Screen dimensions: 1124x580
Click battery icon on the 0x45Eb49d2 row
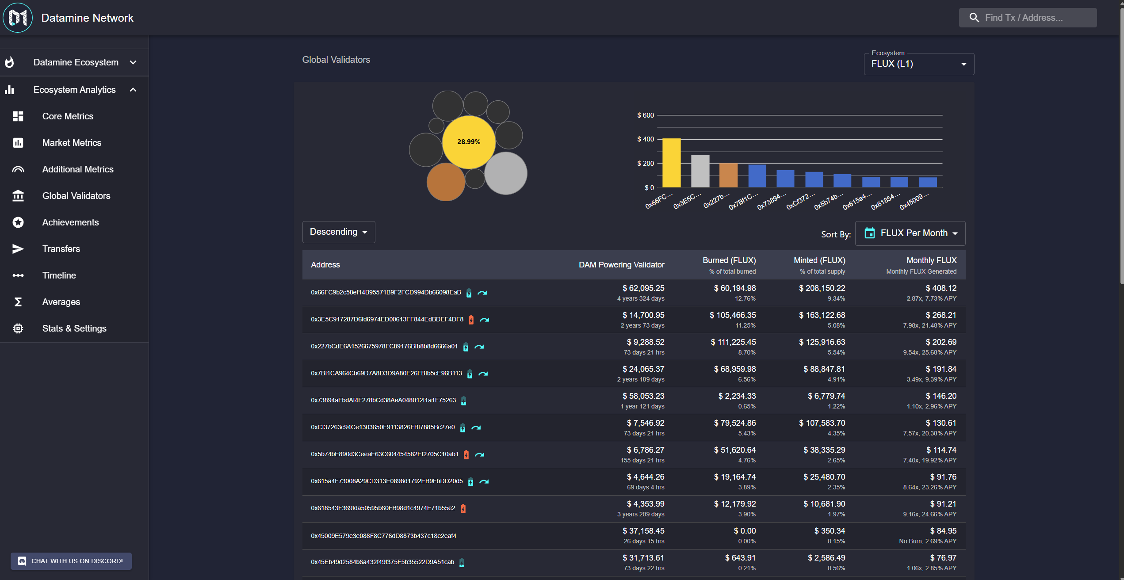point(462,563)
